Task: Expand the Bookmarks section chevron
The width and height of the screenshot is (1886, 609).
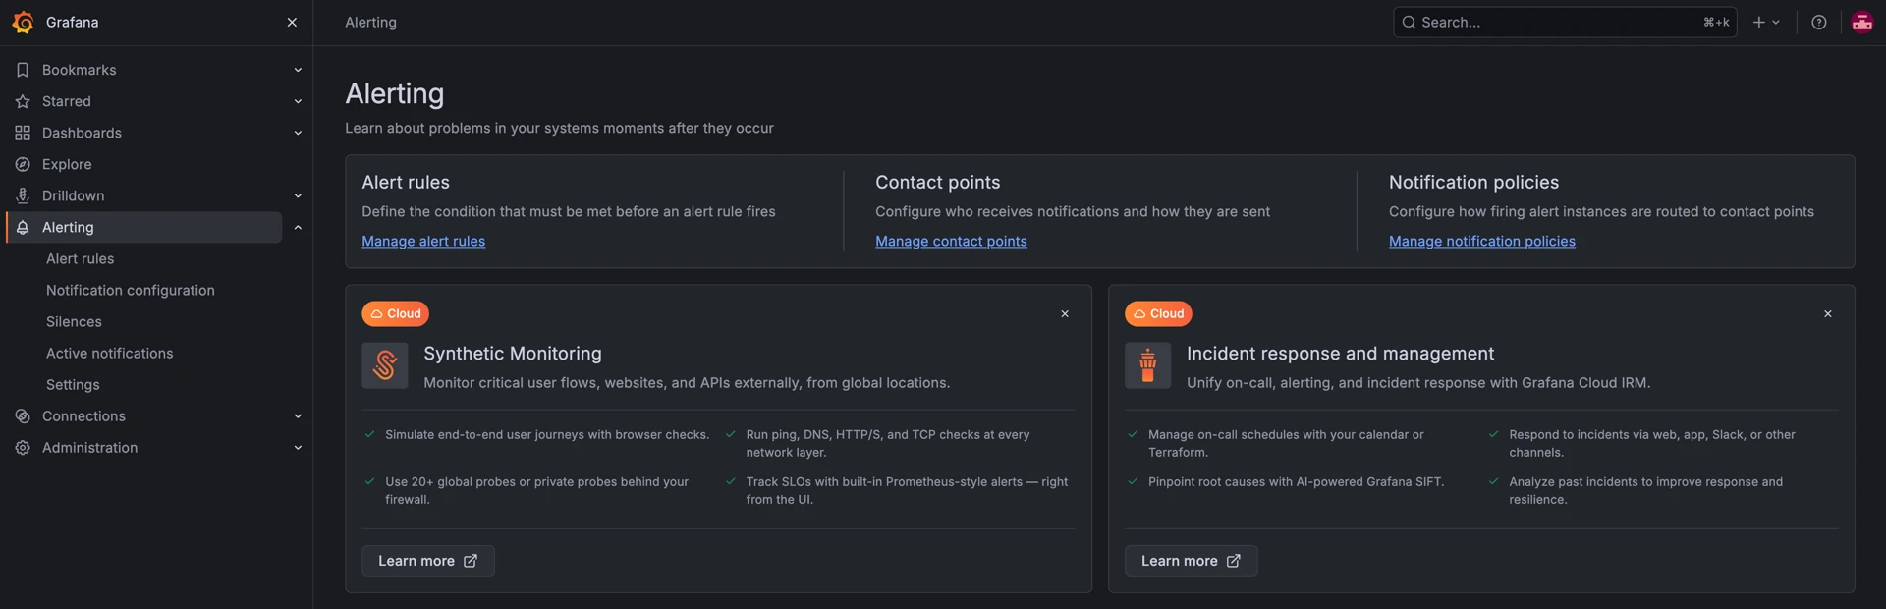Action: point(298,70)
